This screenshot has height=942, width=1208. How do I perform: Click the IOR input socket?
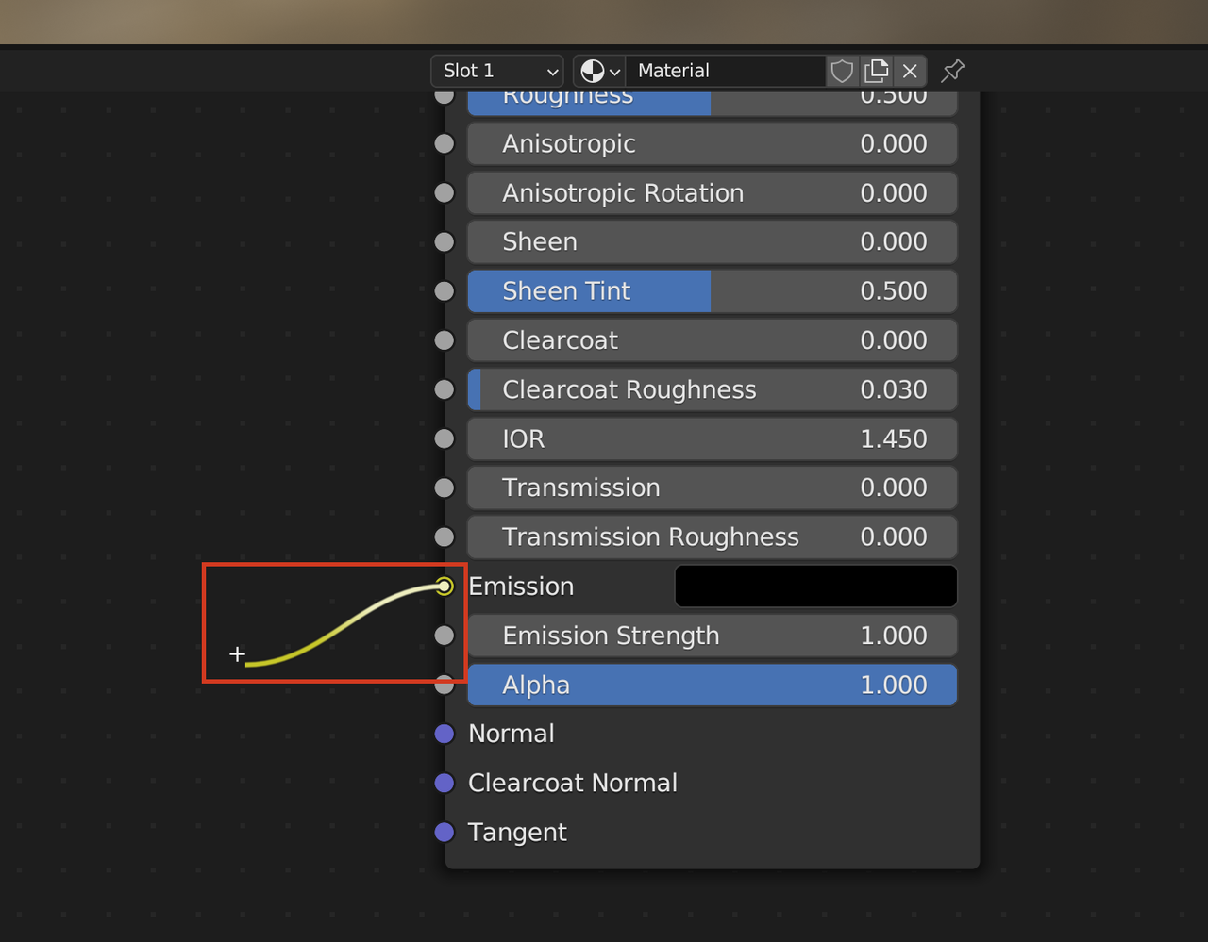point(445,438)
